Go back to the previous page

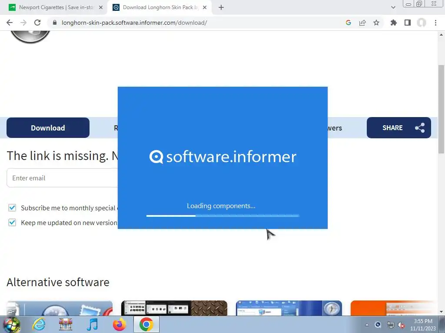10,23
